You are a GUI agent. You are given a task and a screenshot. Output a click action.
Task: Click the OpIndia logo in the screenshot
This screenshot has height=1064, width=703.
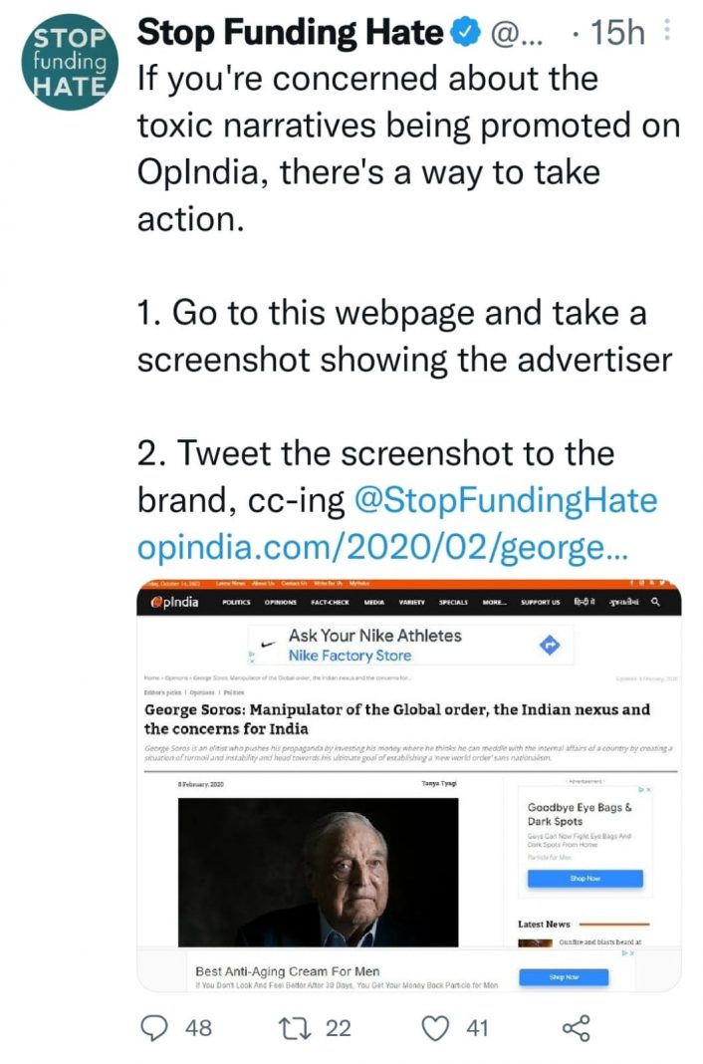(175, 602)
